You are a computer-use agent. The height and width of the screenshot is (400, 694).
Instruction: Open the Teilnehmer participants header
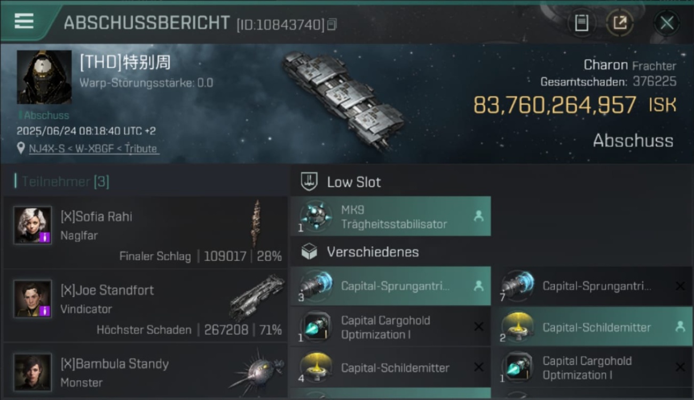pyautogui.click(x=62, y=182)
